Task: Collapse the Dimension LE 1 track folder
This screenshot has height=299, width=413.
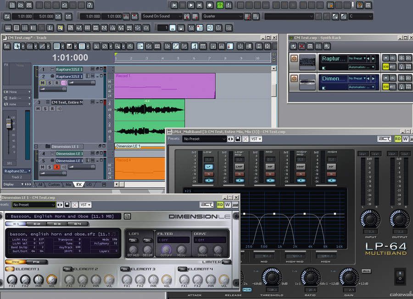Action: click(36, 147)
